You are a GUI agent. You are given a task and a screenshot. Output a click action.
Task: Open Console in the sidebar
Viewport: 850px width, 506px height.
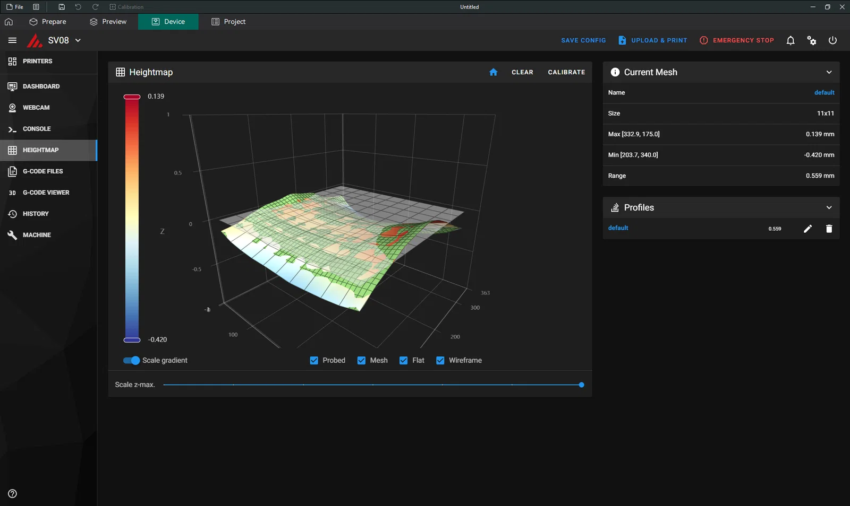[37, 129]
